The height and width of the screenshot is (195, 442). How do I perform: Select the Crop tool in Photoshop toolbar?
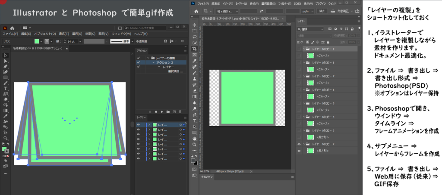[x=195, y=49]
